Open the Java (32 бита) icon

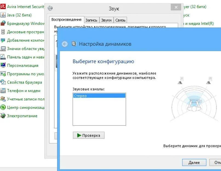[3, 15]
